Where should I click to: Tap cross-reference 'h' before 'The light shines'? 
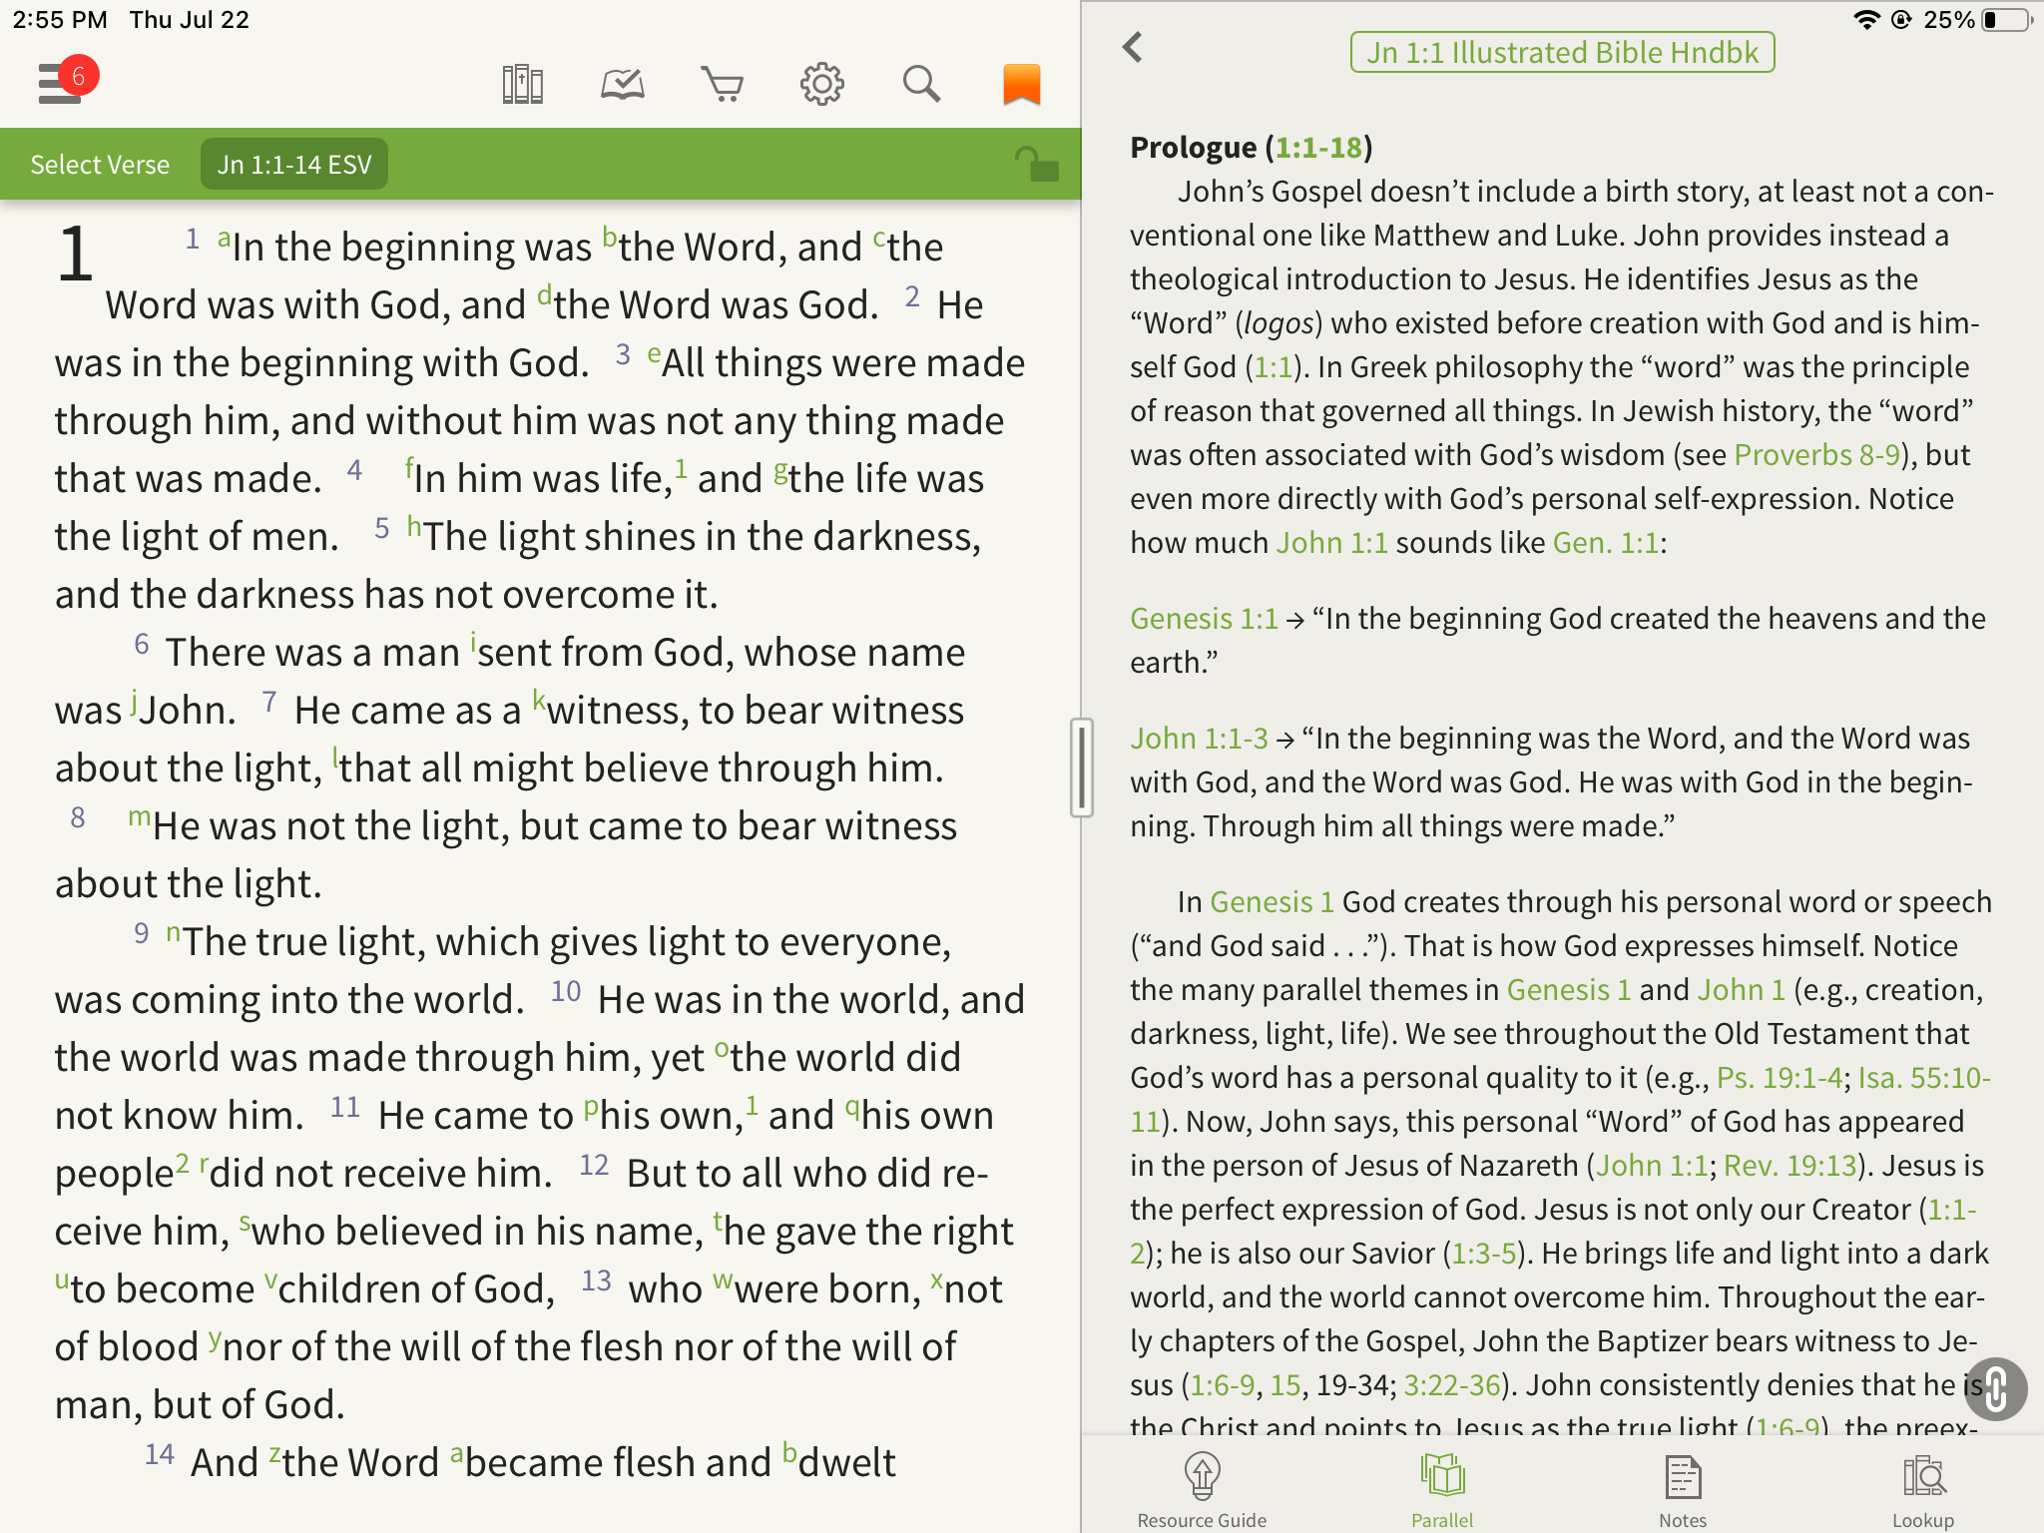[x=414, y=527]
